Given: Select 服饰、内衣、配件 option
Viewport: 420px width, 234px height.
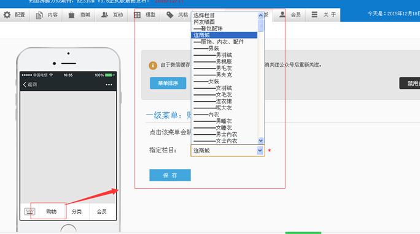Looking at the screenshot, I should [x=225, y=42].
